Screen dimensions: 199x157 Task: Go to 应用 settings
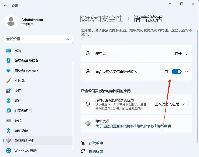[18, 91]
